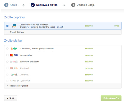This screenshot has height=105, width=124.
Task: Click the ihneď availability text
Action: 117,26
